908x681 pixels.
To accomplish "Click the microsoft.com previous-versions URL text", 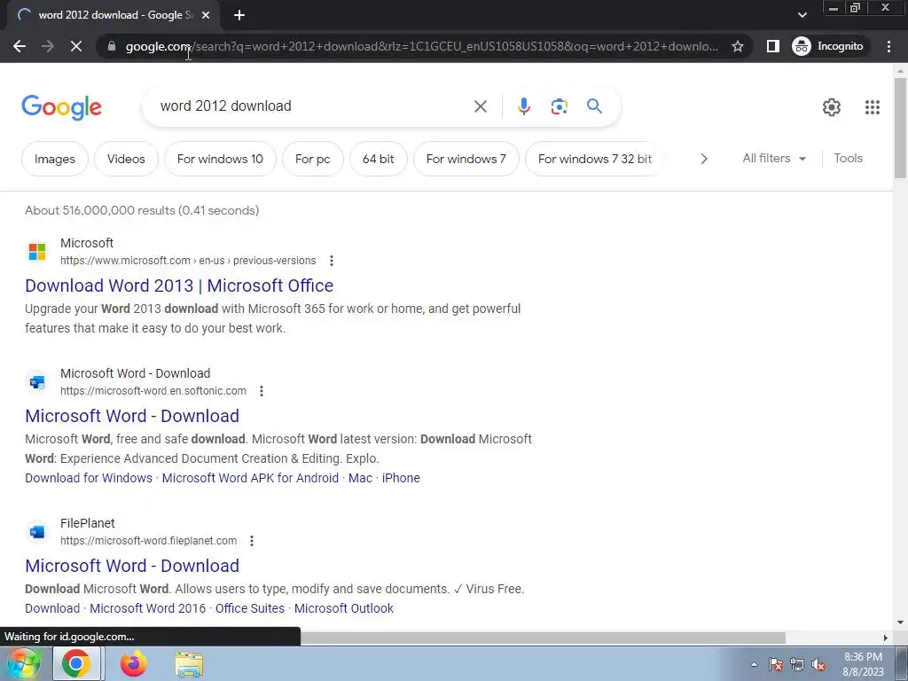I will tap(188, 261).
